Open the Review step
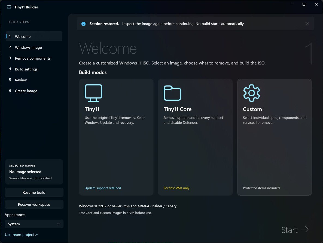 point(34,80)
